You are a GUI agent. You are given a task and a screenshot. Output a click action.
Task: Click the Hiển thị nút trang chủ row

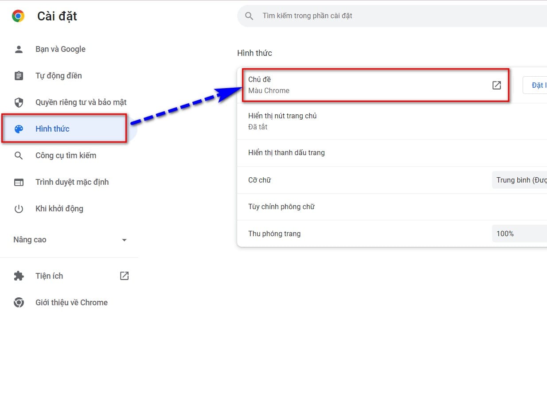coord(392,121)
